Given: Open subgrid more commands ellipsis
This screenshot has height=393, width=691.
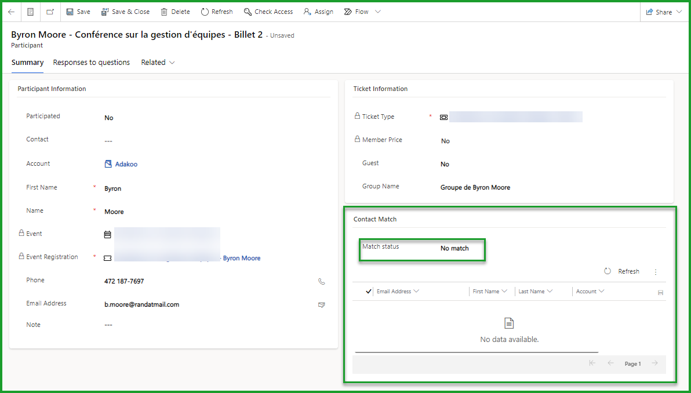Looking at the screenshot, I should pyautogui.click(x=656, y=272).
